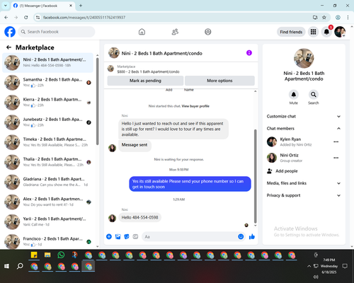The height and width of the screenshot is (283, 354).
Task: Click the browser address bar URL
Action: [84, 18]
